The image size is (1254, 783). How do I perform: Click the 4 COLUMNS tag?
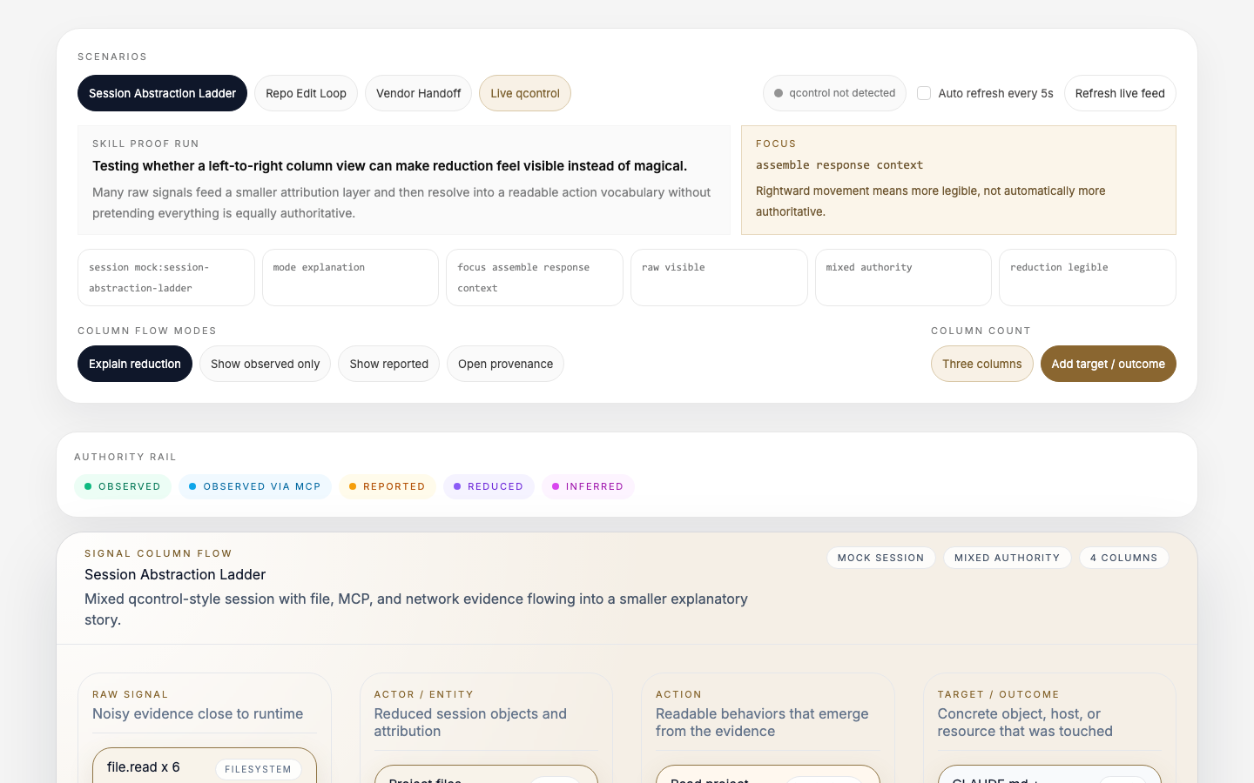click(x=1123, y=558)
